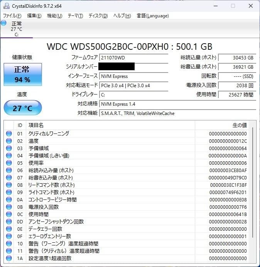Screen dimensions: 260x267
Task: Click the CrystalDiskInfo app icon in title bar
Action: [x=7, y=6]
